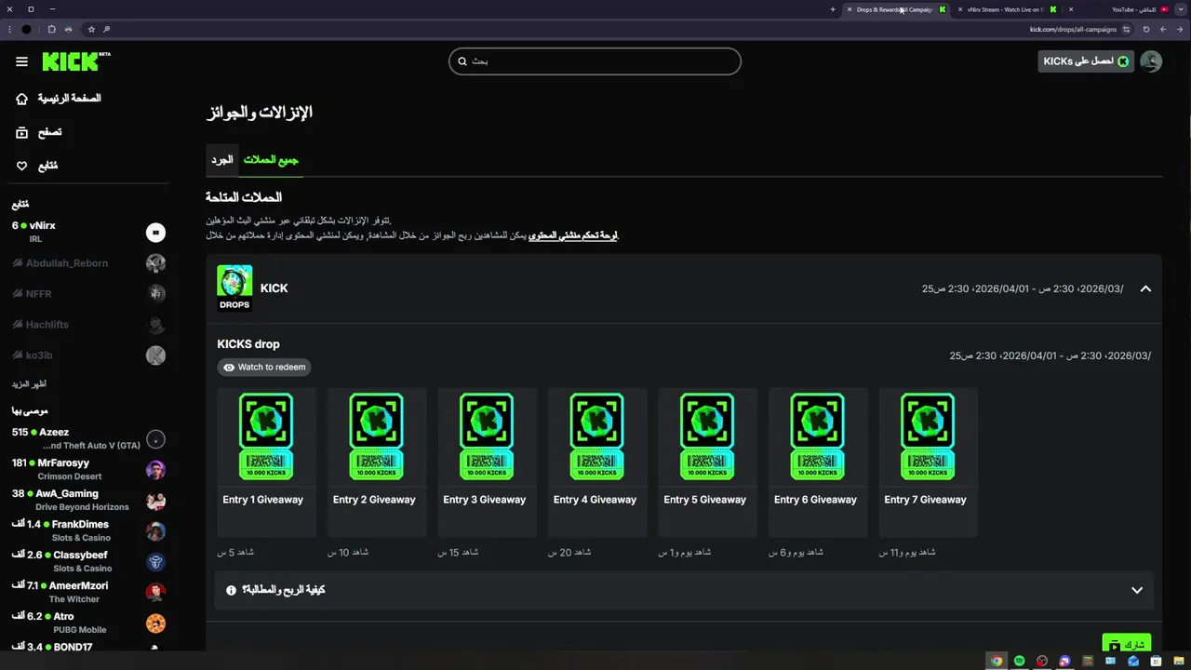Open Chrome three-dot menu
1191x670 pixels.
click(9, 29)
